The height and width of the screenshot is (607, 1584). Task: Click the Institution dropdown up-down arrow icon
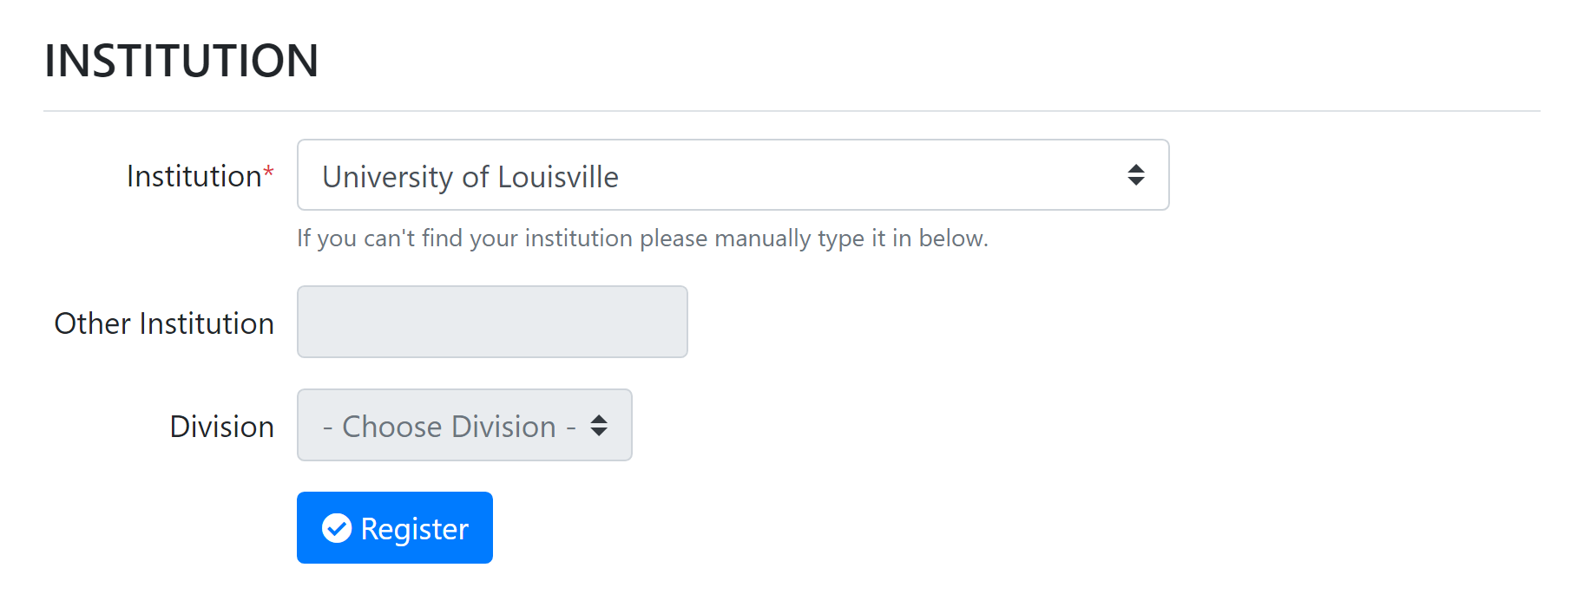(x=1135, y=175)
